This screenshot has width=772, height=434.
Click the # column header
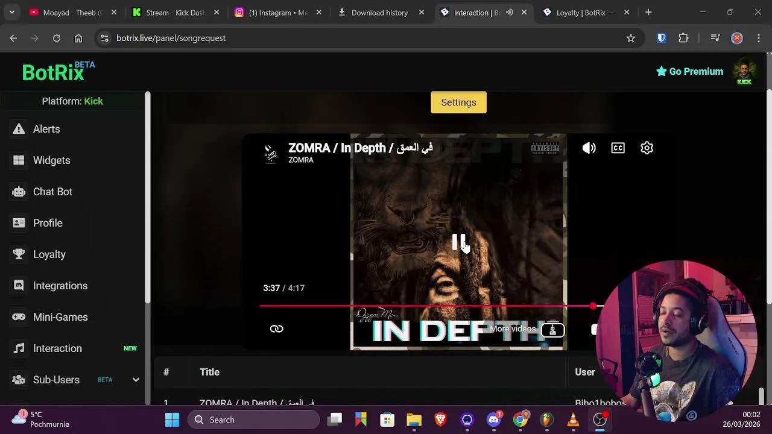pos(166,372)
